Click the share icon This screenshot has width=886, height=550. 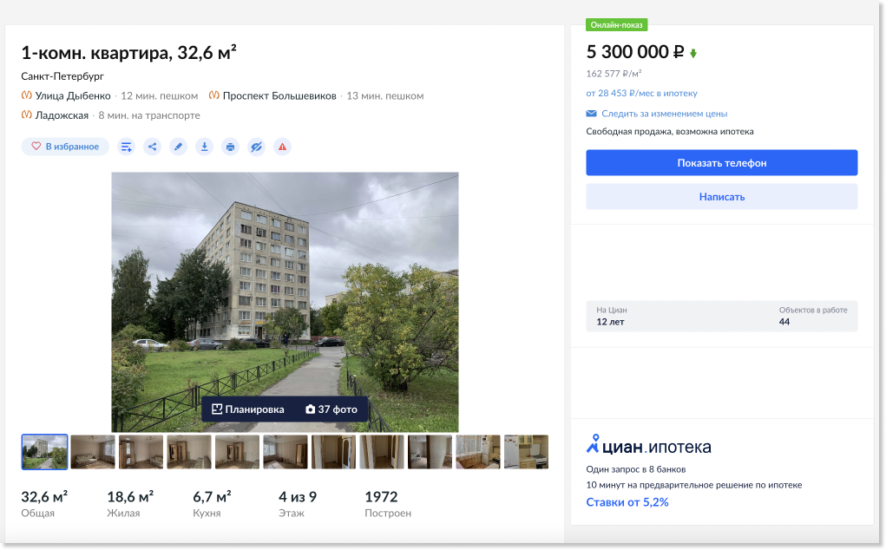(152, 147)
